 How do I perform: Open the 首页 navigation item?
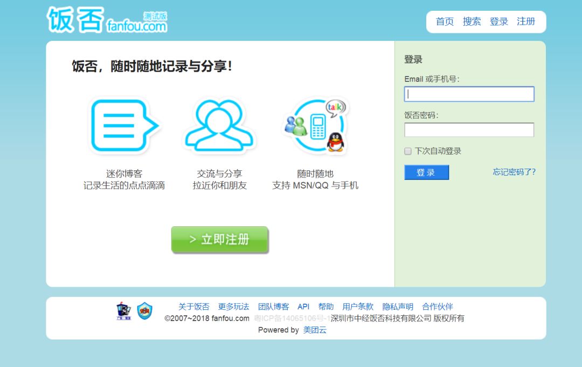coord(444,22)
